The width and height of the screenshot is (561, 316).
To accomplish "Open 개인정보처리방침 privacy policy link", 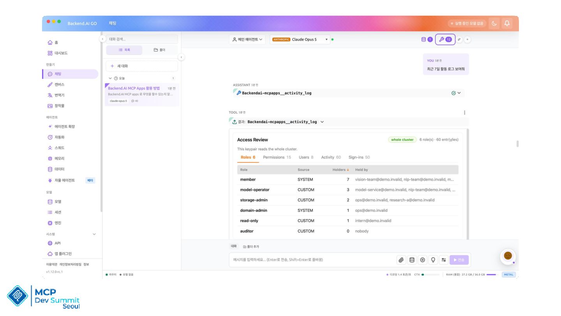I will pyautogui.click(x=70, y=264).
